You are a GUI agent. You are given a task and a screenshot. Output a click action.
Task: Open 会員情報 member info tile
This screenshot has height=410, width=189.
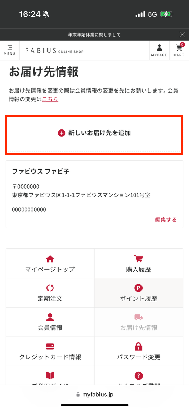(x=50, y=322)
